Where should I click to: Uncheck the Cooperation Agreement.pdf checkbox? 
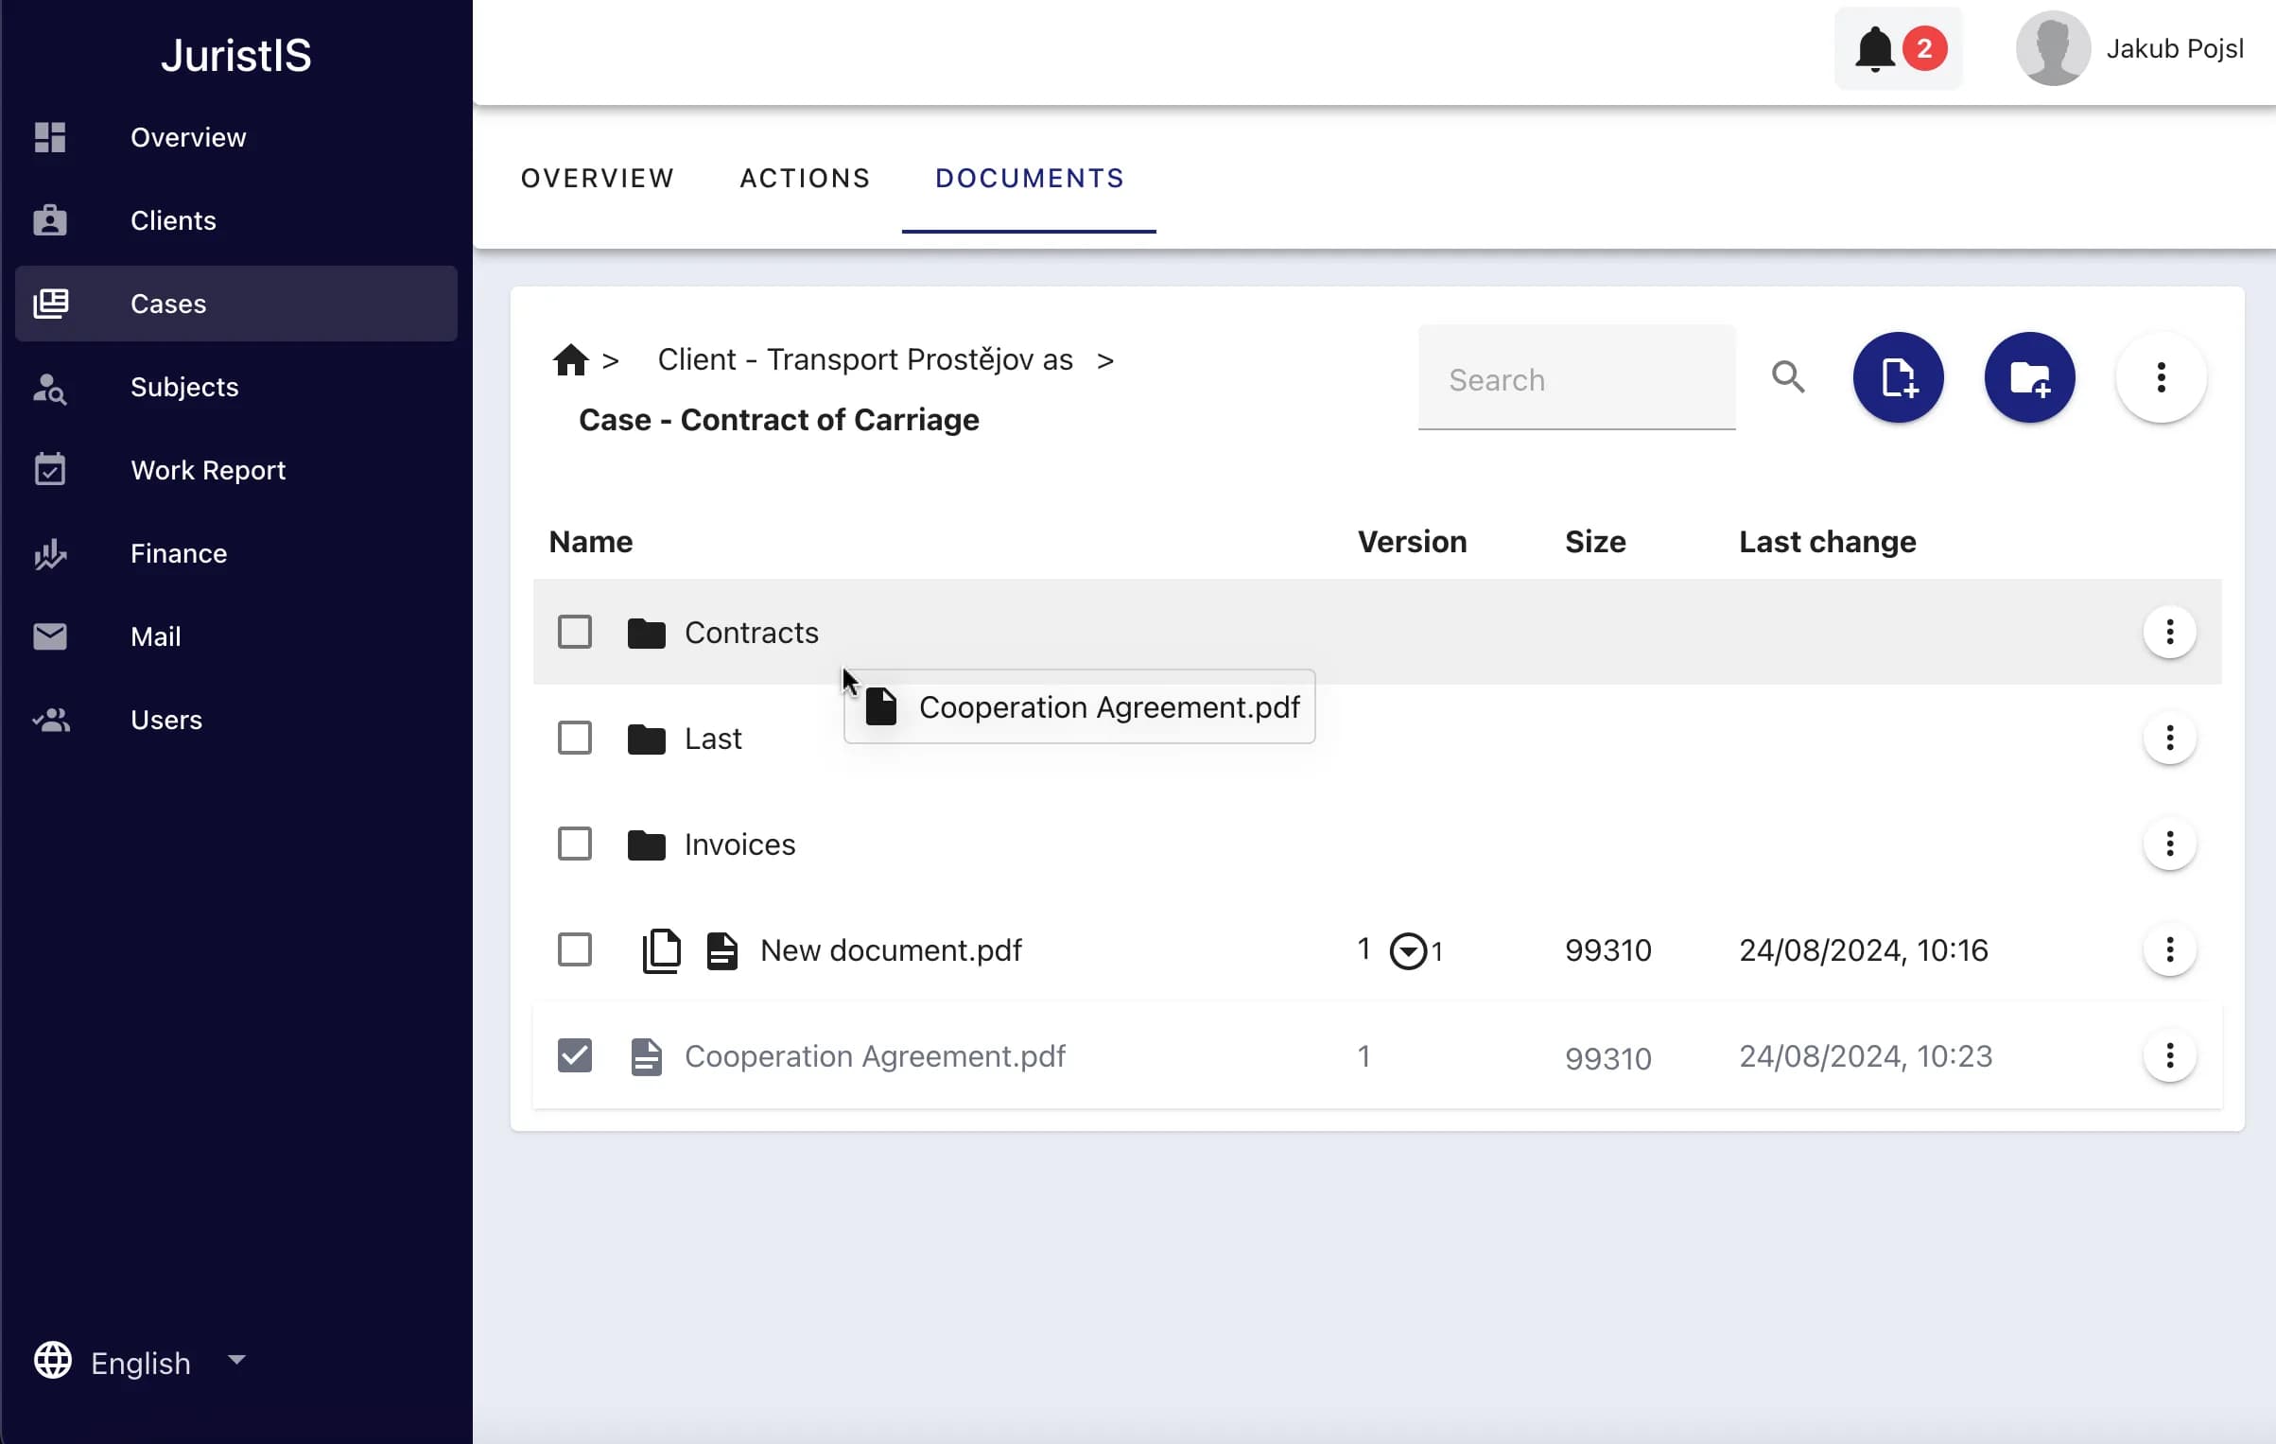pyautogui.click(x=575, y=1055)
